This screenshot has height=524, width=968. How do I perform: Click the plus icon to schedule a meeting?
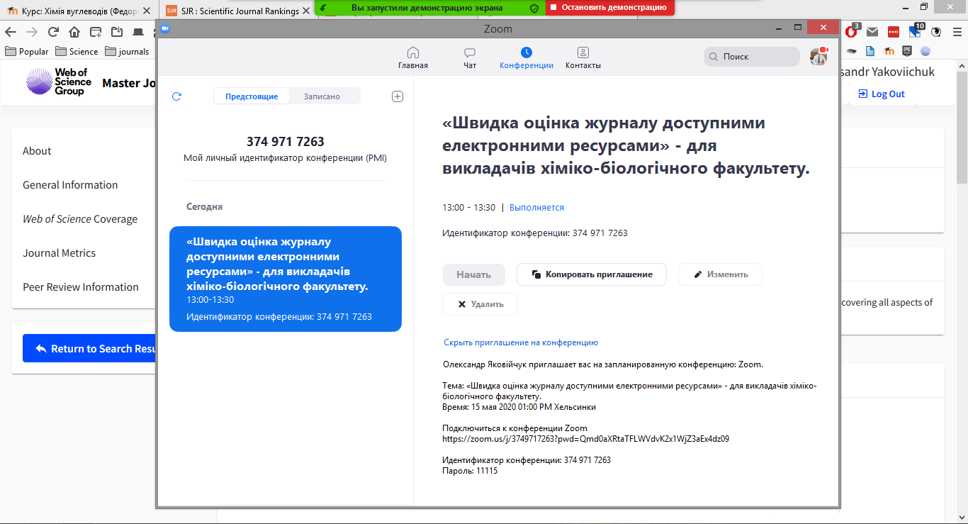click(x=398, y=96)
